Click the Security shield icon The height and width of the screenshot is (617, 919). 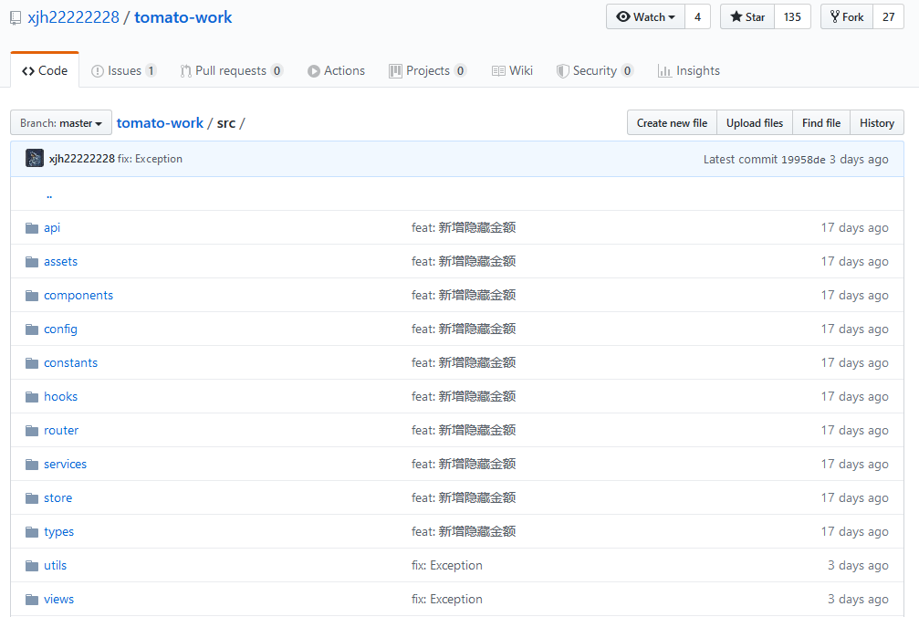[x=563, y=70]
